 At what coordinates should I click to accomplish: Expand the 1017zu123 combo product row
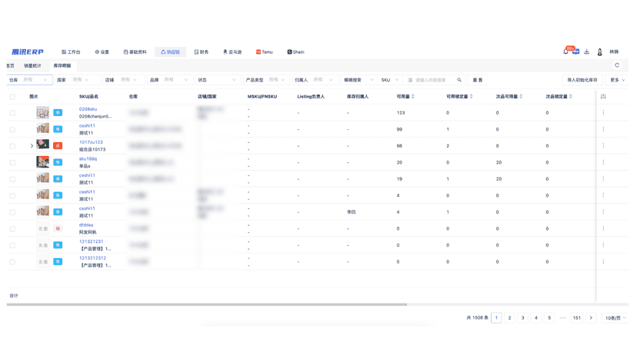pyautogui.click(x=32, y=146)
